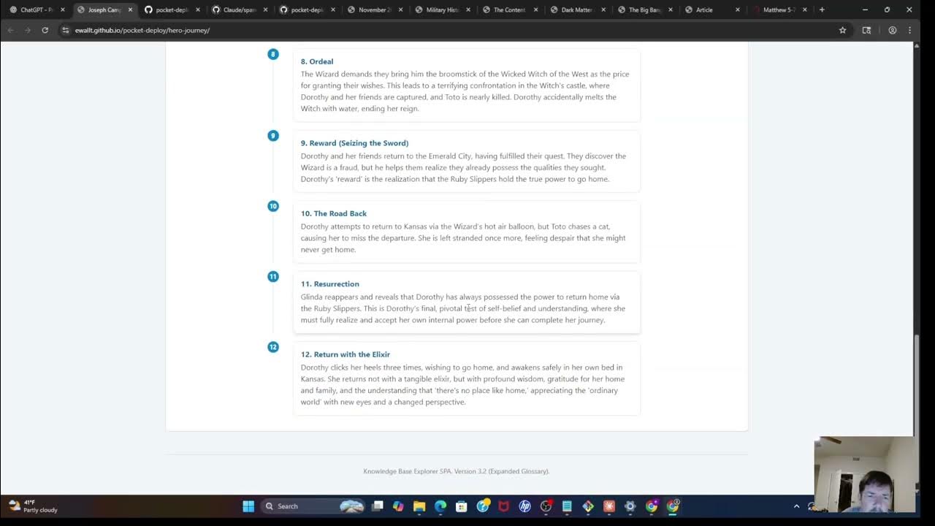
Task: View site information icon in address bar
Action: coord(65,30)
